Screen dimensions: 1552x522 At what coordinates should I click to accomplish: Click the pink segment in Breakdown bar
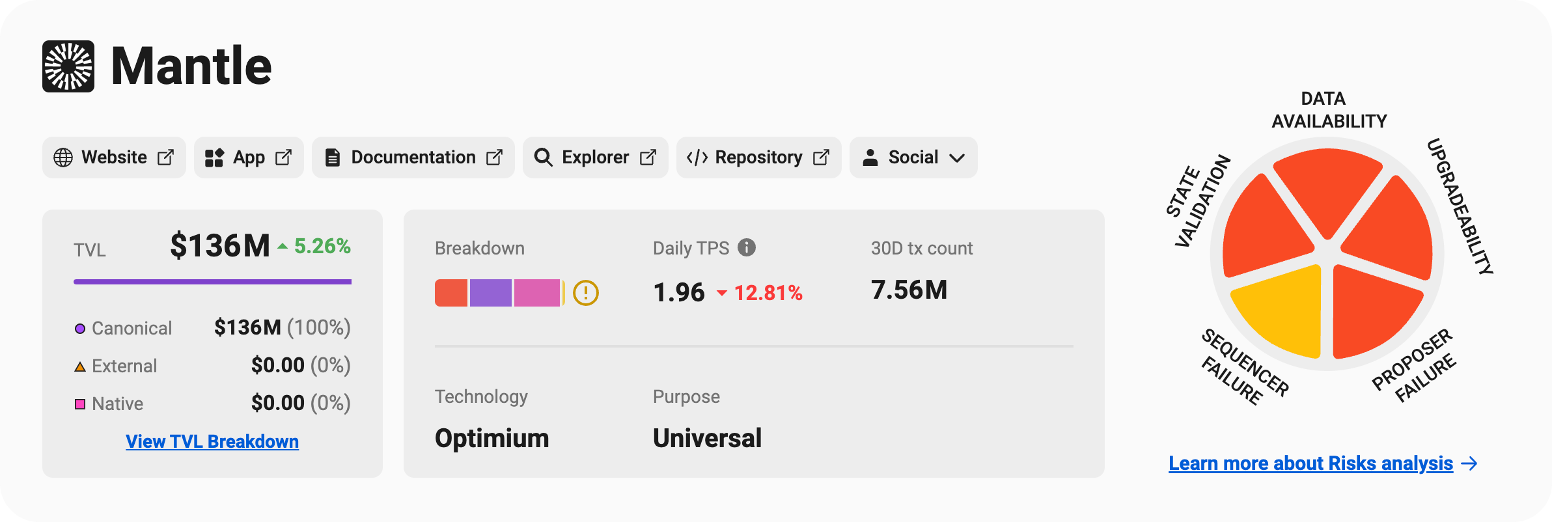[x=536, y=293]
